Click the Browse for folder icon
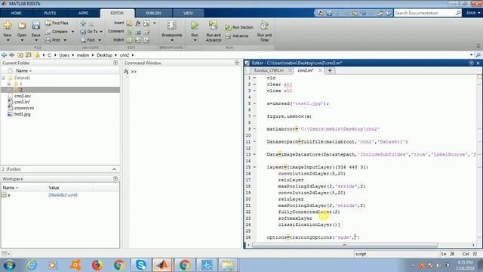The image size is (483, 272). tap(29, 55)
